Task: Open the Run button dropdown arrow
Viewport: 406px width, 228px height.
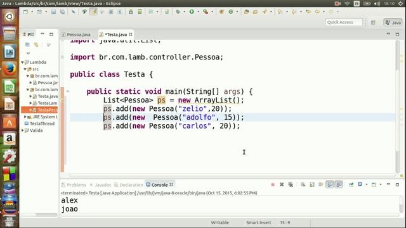Action: click(199, 11)
